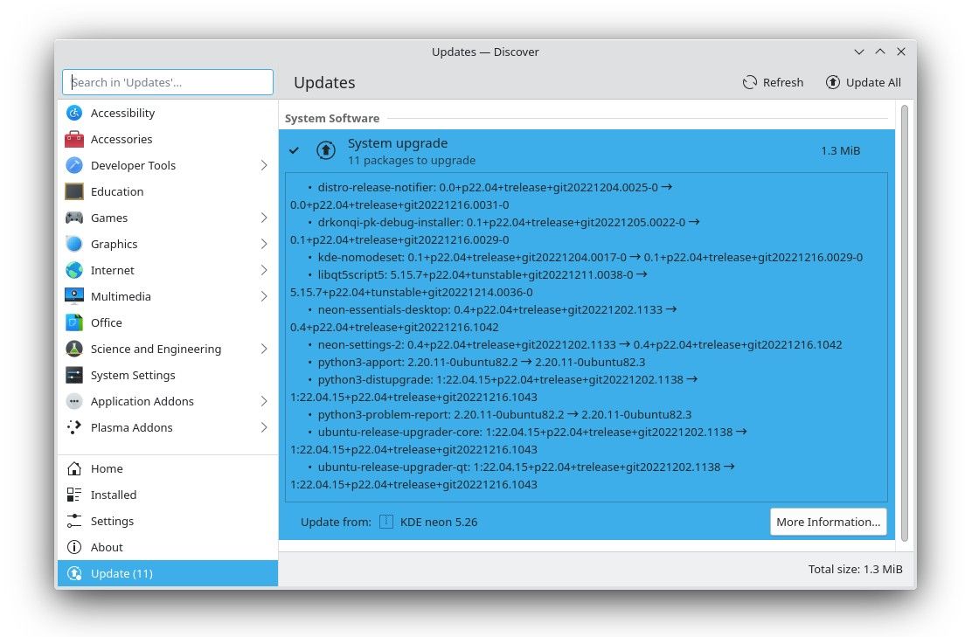Expand the Internet category chevron
The width and height of the screenshot is (965, 637).
[x=264, y=270]
